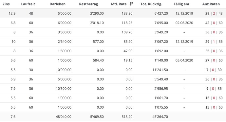
Task: Click the Darlehen column header
Action: click(x=58, y=4)
